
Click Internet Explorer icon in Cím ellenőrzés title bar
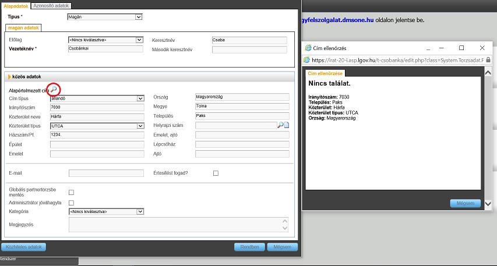308,48
